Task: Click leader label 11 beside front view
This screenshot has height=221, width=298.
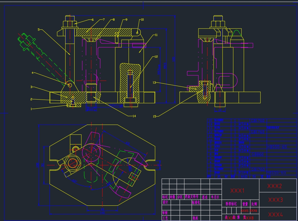Action: click(156, 35)
